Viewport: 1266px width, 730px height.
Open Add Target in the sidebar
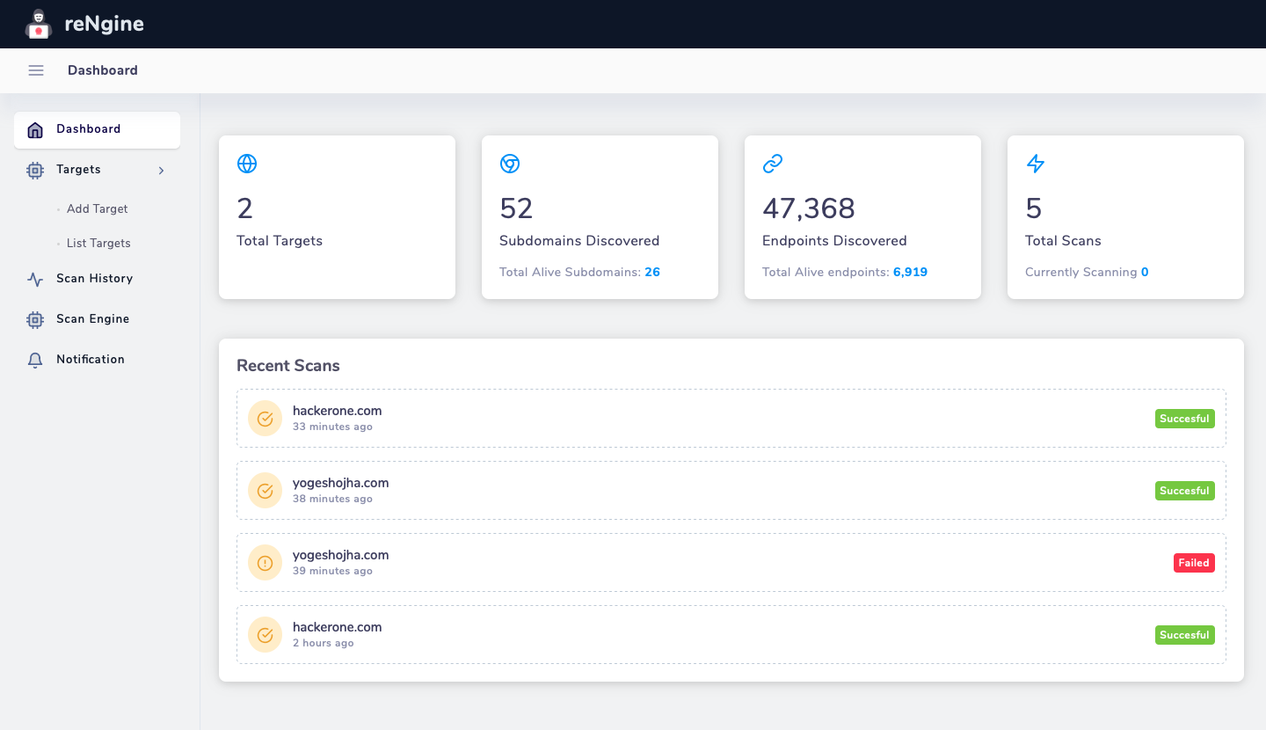click(98, 209)
